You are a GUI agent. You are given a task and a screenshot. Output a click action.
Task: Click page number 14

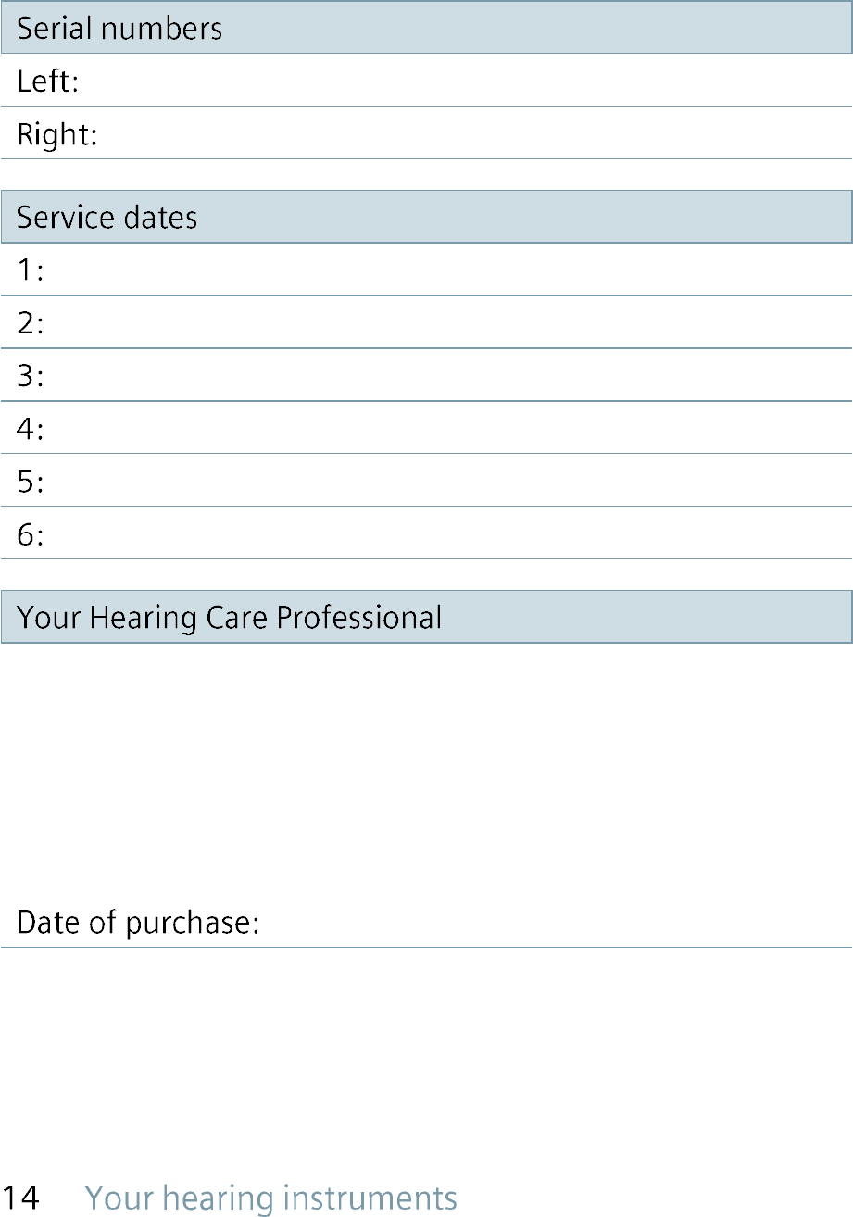(21, 1198)
